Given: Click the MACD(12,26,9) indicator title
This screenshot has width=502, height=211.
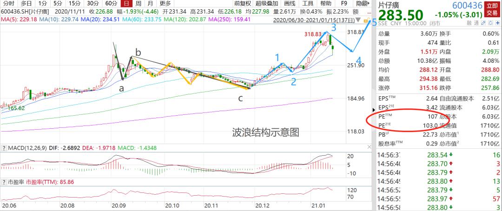Looking at the screenshot, I should [28, 148].
